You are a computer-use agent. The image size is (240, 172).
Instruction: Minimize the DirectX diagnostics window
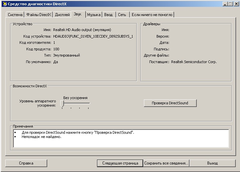(x=225, y=4)
